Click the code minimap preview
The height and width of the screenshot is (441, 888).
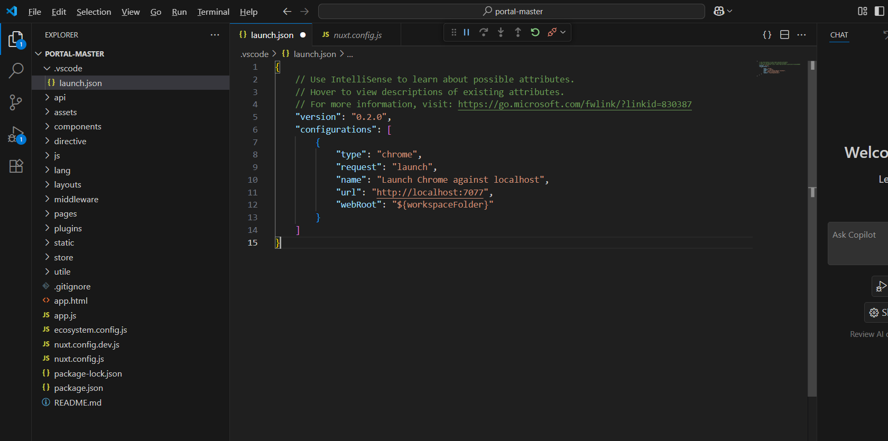pyautogui.click(x=780, y=69)
